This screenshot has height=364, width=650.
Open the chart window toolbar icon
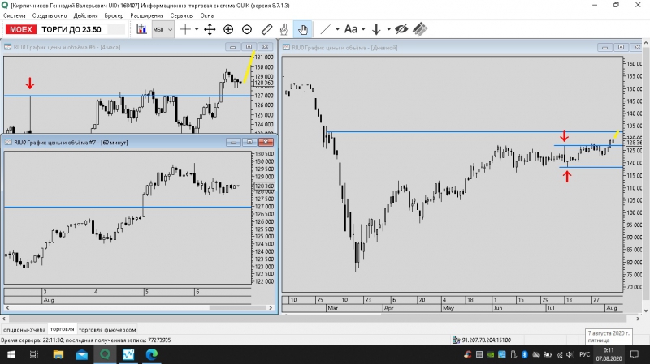click(x=141, y=29)
